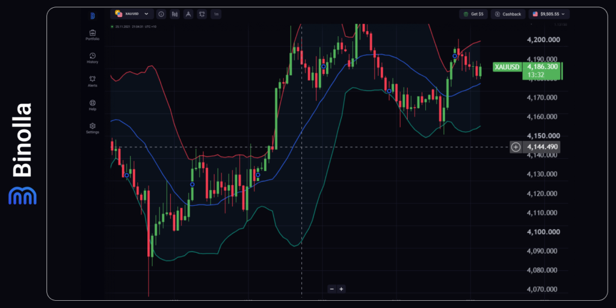Expand the $9,505.55 account balance dropdown
The image size is (616, 308).
[549, 14]
